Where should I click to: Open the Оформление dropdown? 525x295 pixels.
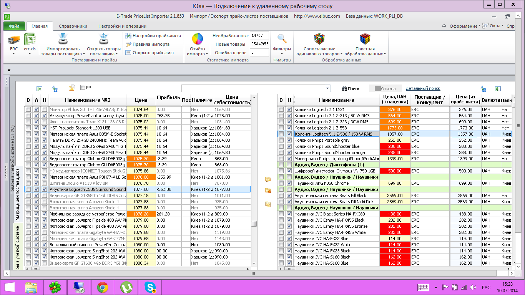[464, 26]
